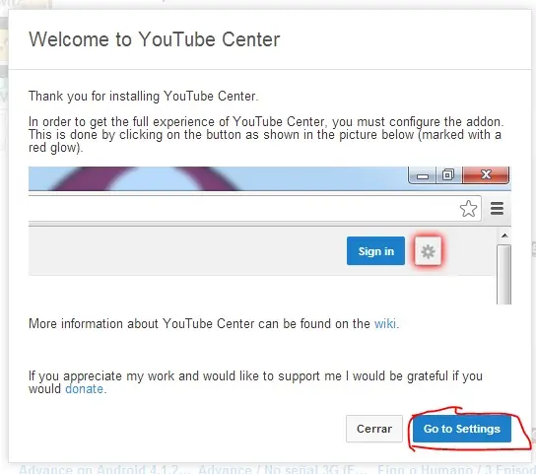Open the Advance / No señal 3G background link
This screenshot has width=536, height=474.
[283, 469]
